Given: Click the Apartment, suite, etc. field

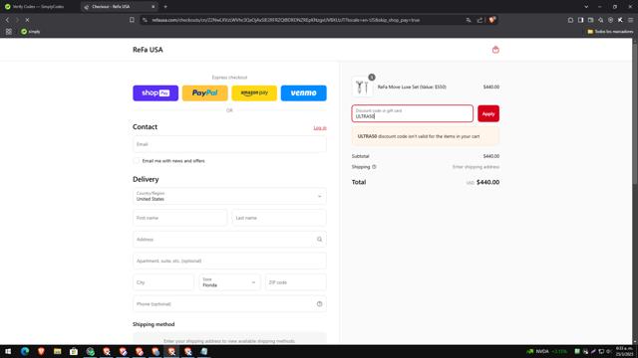Looking at the screenshot, I should (x=229, y=261).
